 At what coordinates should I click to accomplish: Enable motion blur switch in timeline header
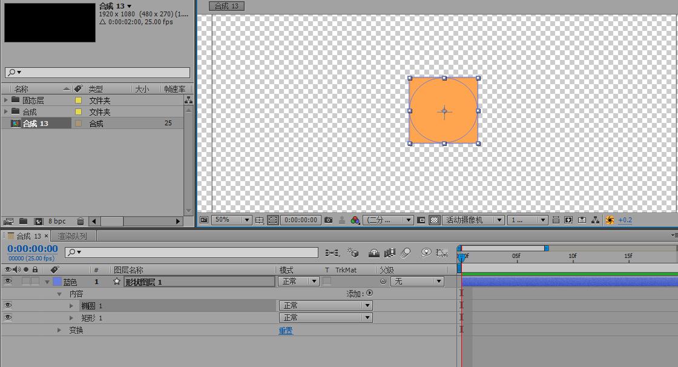406,253
